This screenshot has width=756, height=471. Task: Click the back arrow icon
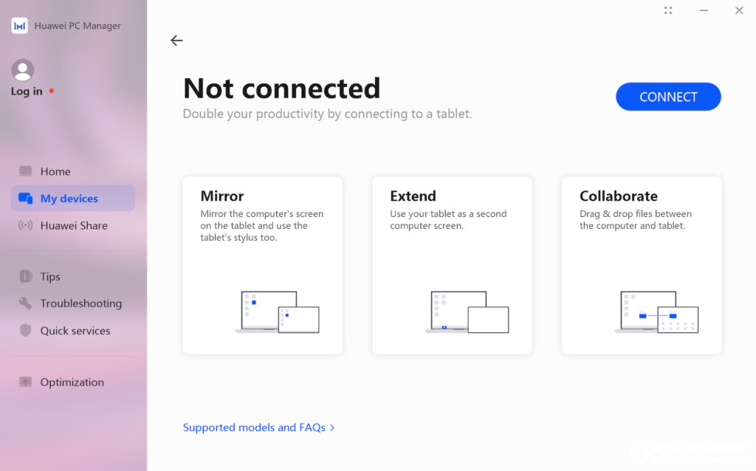(176, 41)
